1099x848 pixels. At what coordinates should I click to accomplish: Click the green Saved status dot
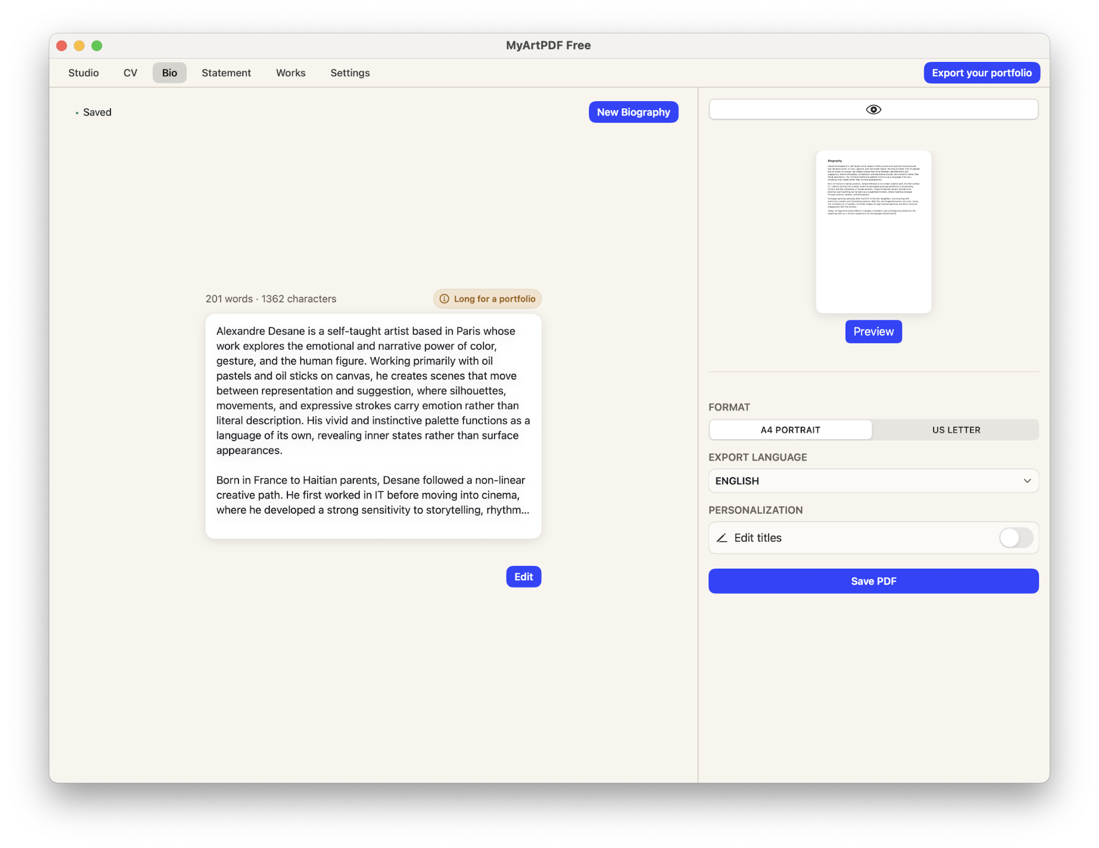(76, 112)
